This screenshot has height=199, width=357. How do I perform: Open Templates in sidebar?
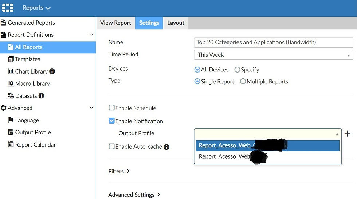click(28, 59)
